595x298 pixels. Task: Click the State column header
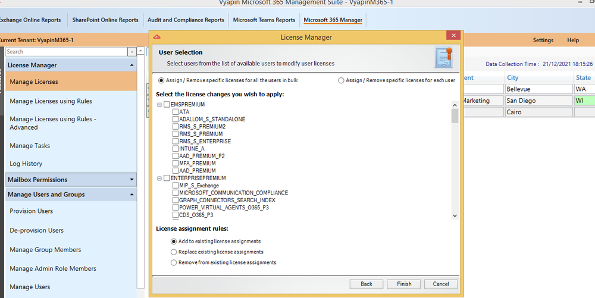[584, 78]
